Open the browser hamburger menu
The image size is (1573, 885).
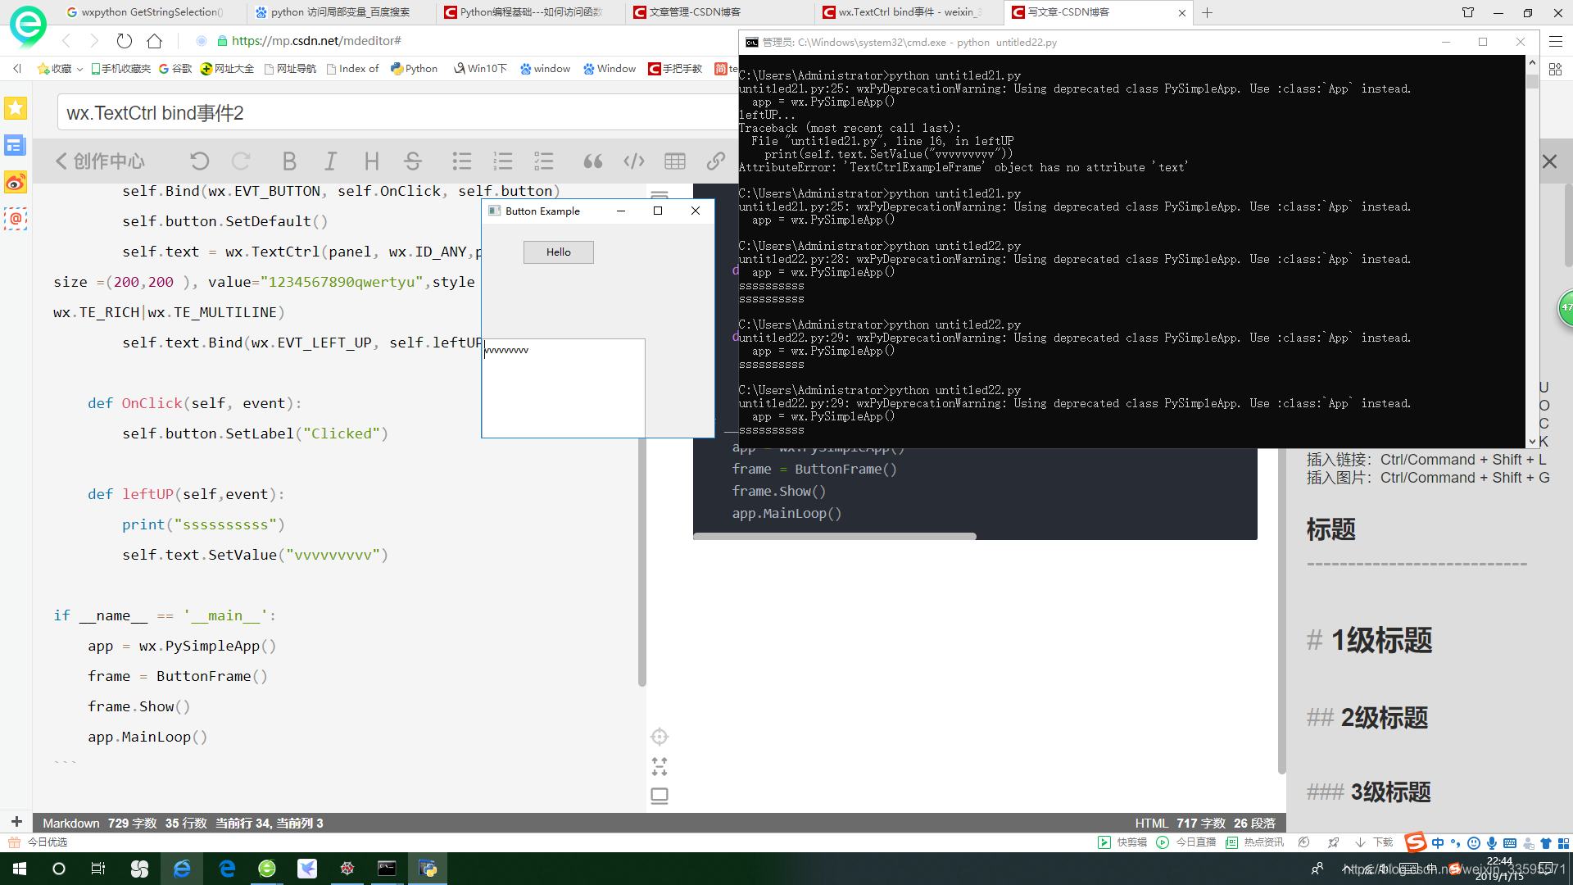(x=1556, y=41)
